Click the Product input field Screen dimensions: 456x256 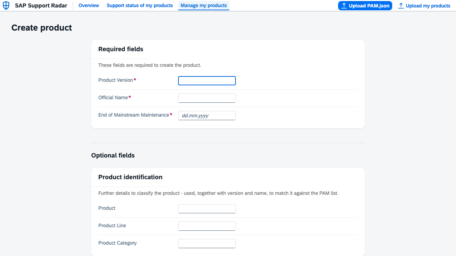pyautogui.click(x=207, y=209)
